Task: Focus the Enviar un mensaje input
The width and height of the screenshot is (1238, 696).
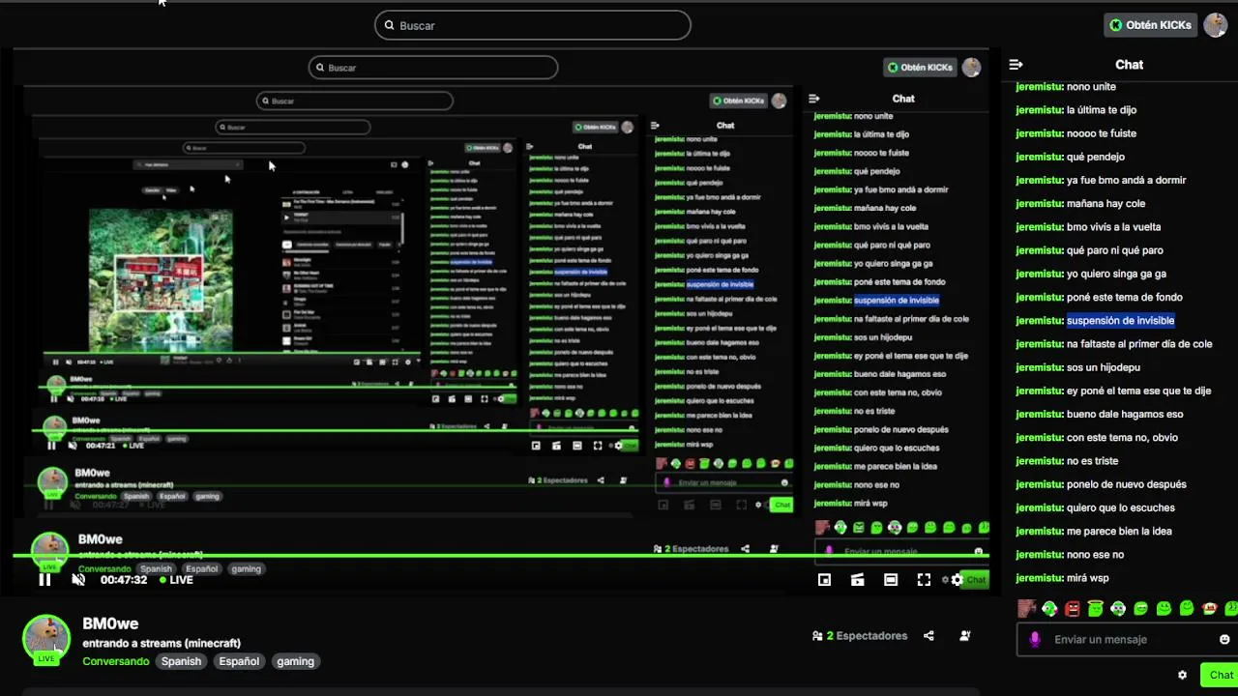Action: tap(1127, 639)
